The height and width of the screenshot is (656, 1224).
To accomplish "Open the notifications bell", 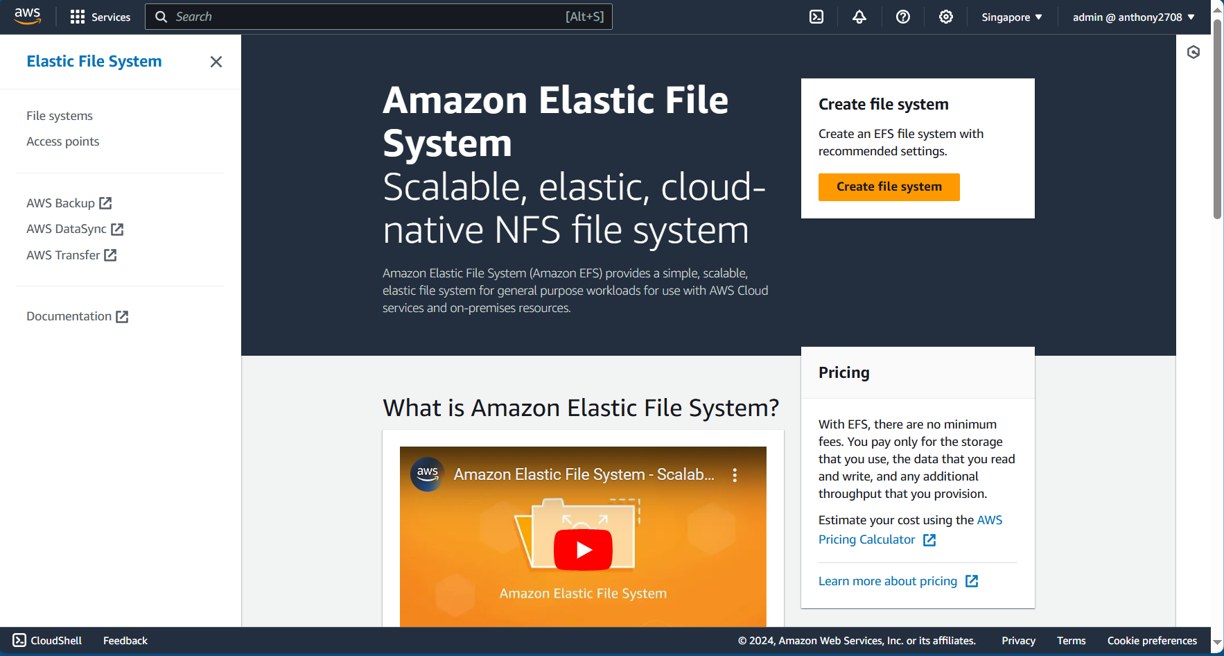I will pos(859,17).
